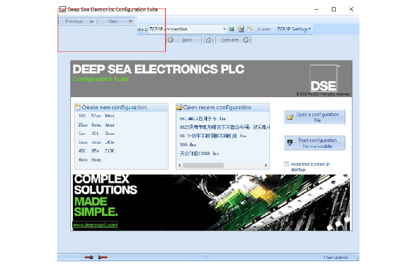Viewport: 419px width, 267px height.
Task: Open recent file 500.dse
Action: click(188, 144)
